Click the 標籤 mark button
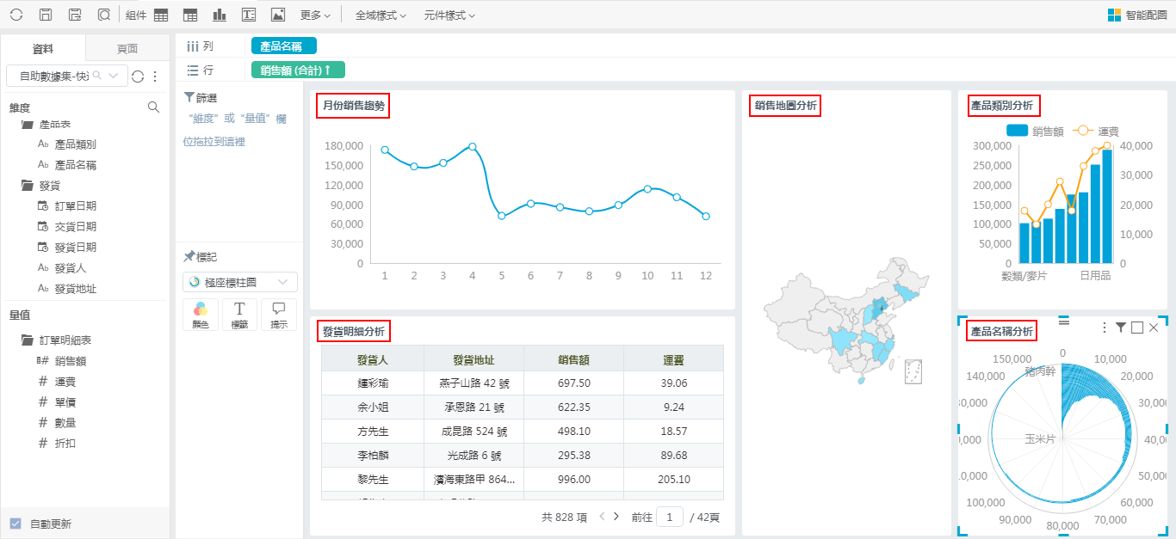1176x539 pixels. click(239, 315)
